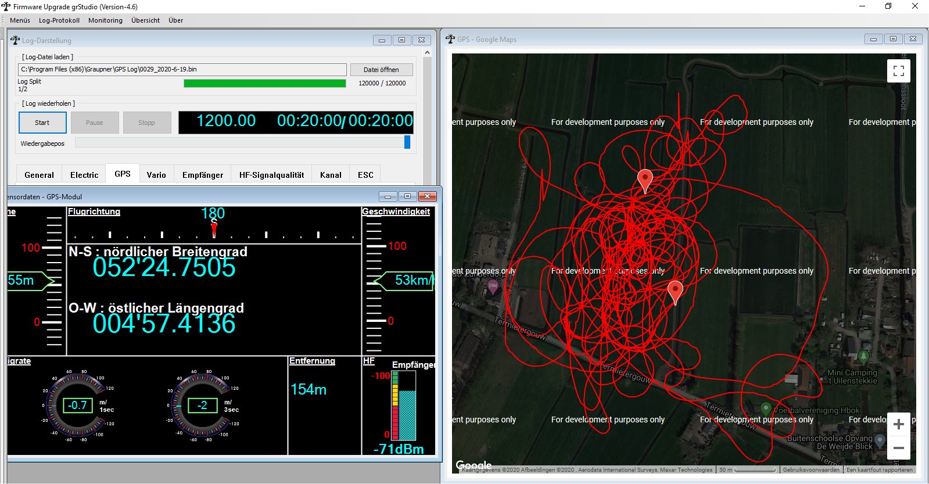Click the log file path field

182,69
